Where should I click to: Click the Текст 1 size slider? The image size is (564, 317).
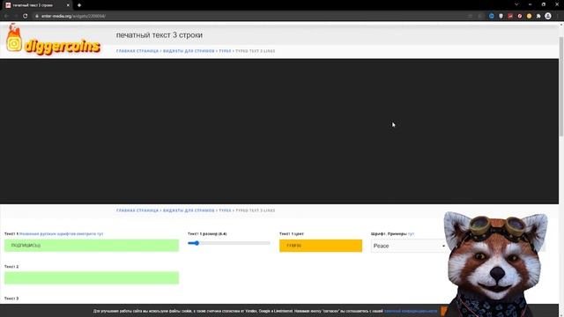229,243
